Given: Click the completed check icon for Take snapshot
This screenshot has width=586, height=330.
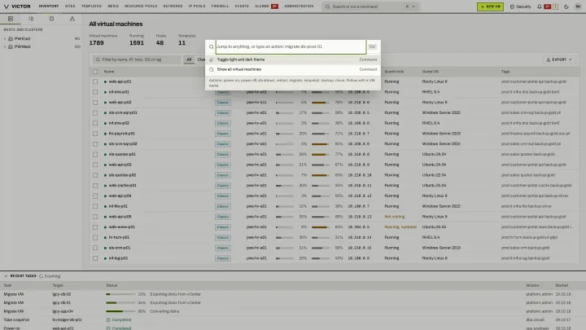Looking at the screenshot, I should coord(108,320).
